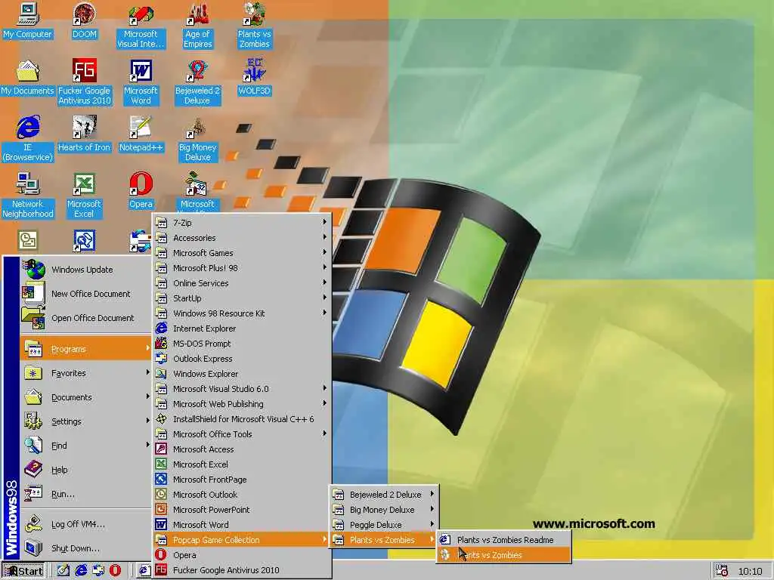Launch the DOOM desktop shortcut
The height and width of the screenshot is (580, 774).
85,20
